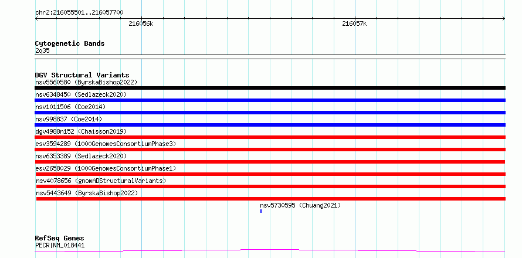Open the nsv6348450 (Sedlazeck2020) label
Screen dimensions: 522x258
point(81,94)
